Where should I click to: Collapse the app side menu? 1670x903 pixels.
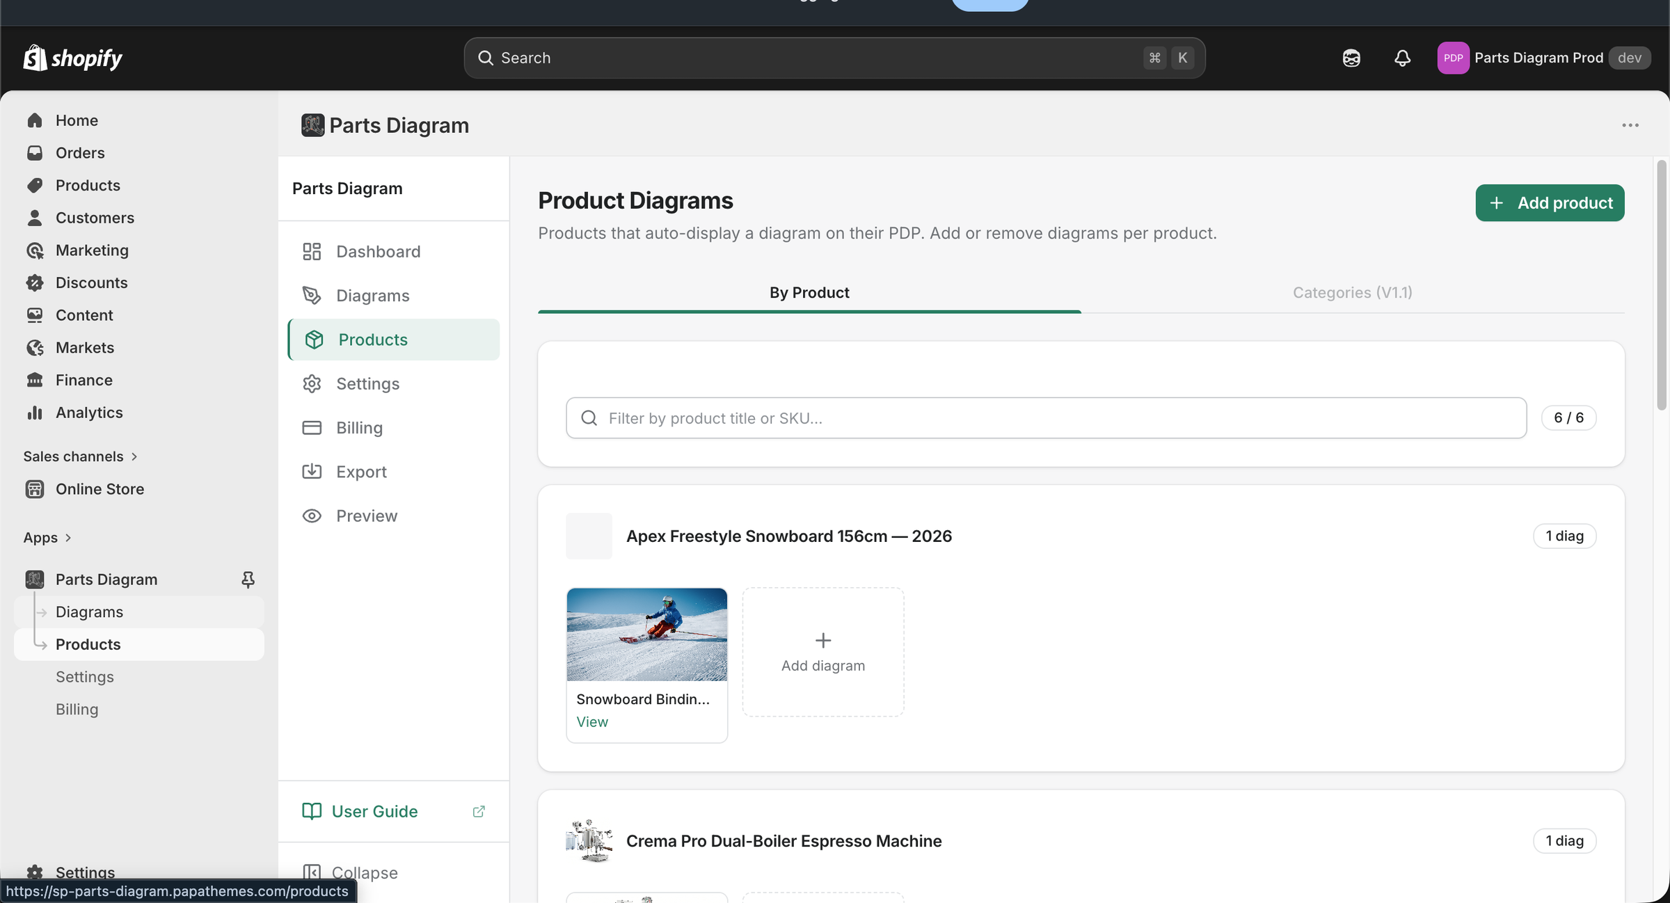(x=350, y=872)
